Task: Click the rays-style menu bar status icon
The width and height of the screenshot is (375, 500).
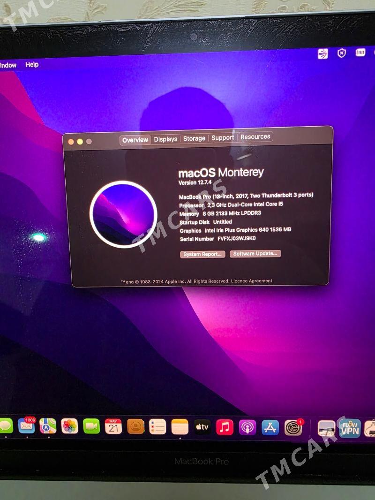Action: point(323,54)
